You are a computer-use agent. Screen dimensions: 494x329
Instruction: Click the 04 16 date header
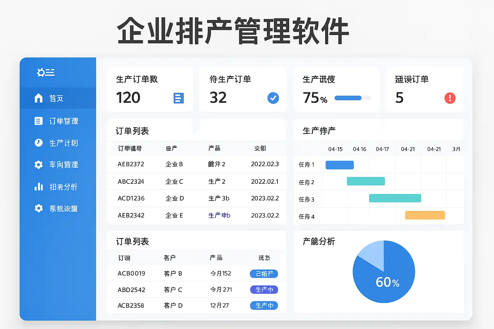click(359, 149)
